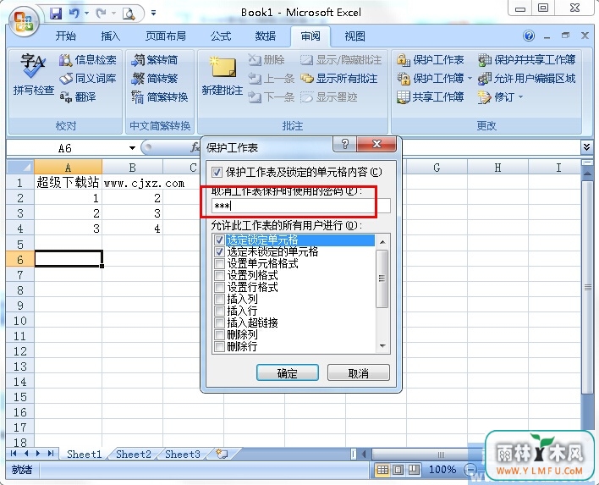
Task: Open the Formulas (公式) ribbon tab
Action: click(x=221, y=36)
